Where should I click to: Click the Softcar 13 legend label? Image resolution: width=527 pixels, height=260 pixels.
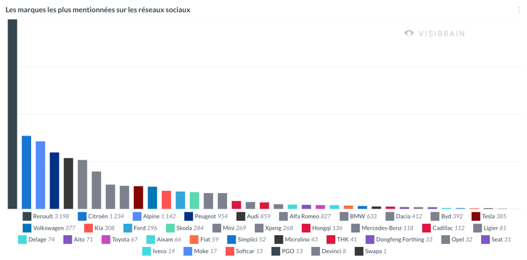click(249, 251)
